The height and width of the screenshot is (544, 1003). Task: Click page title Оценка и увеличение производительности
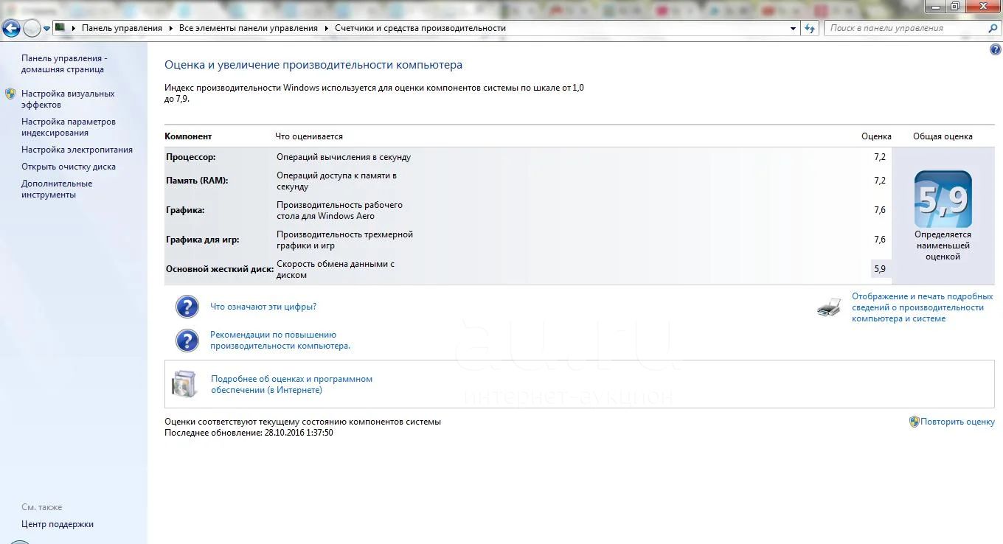pyautogui.click(x=313, y=65)
